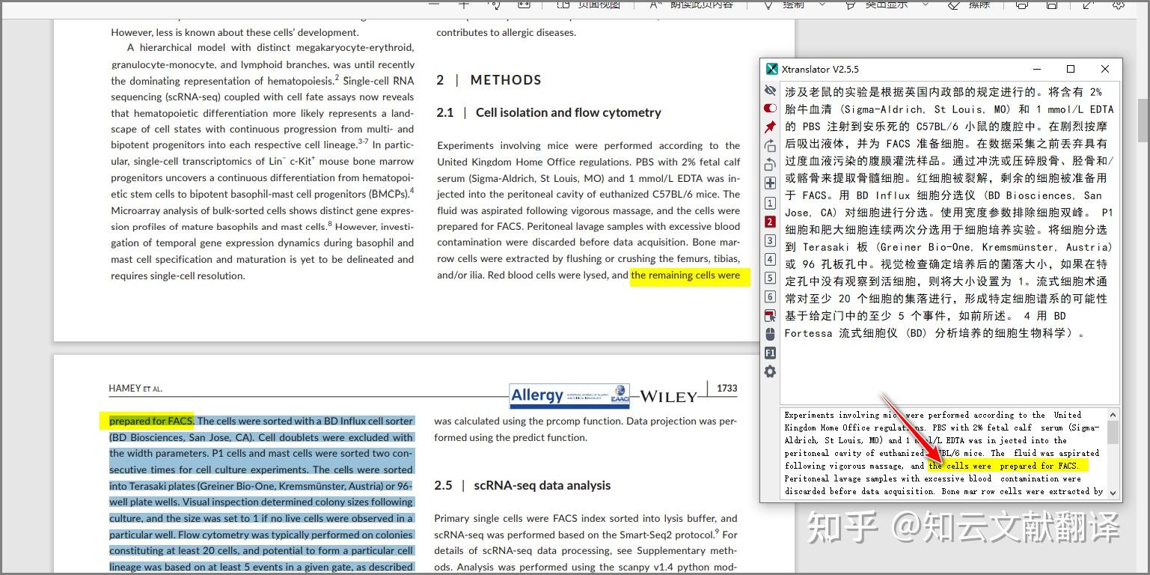Expand the 荧光显示 highlight options
This screenshot has height=575, width=1150.
point(925,5)
